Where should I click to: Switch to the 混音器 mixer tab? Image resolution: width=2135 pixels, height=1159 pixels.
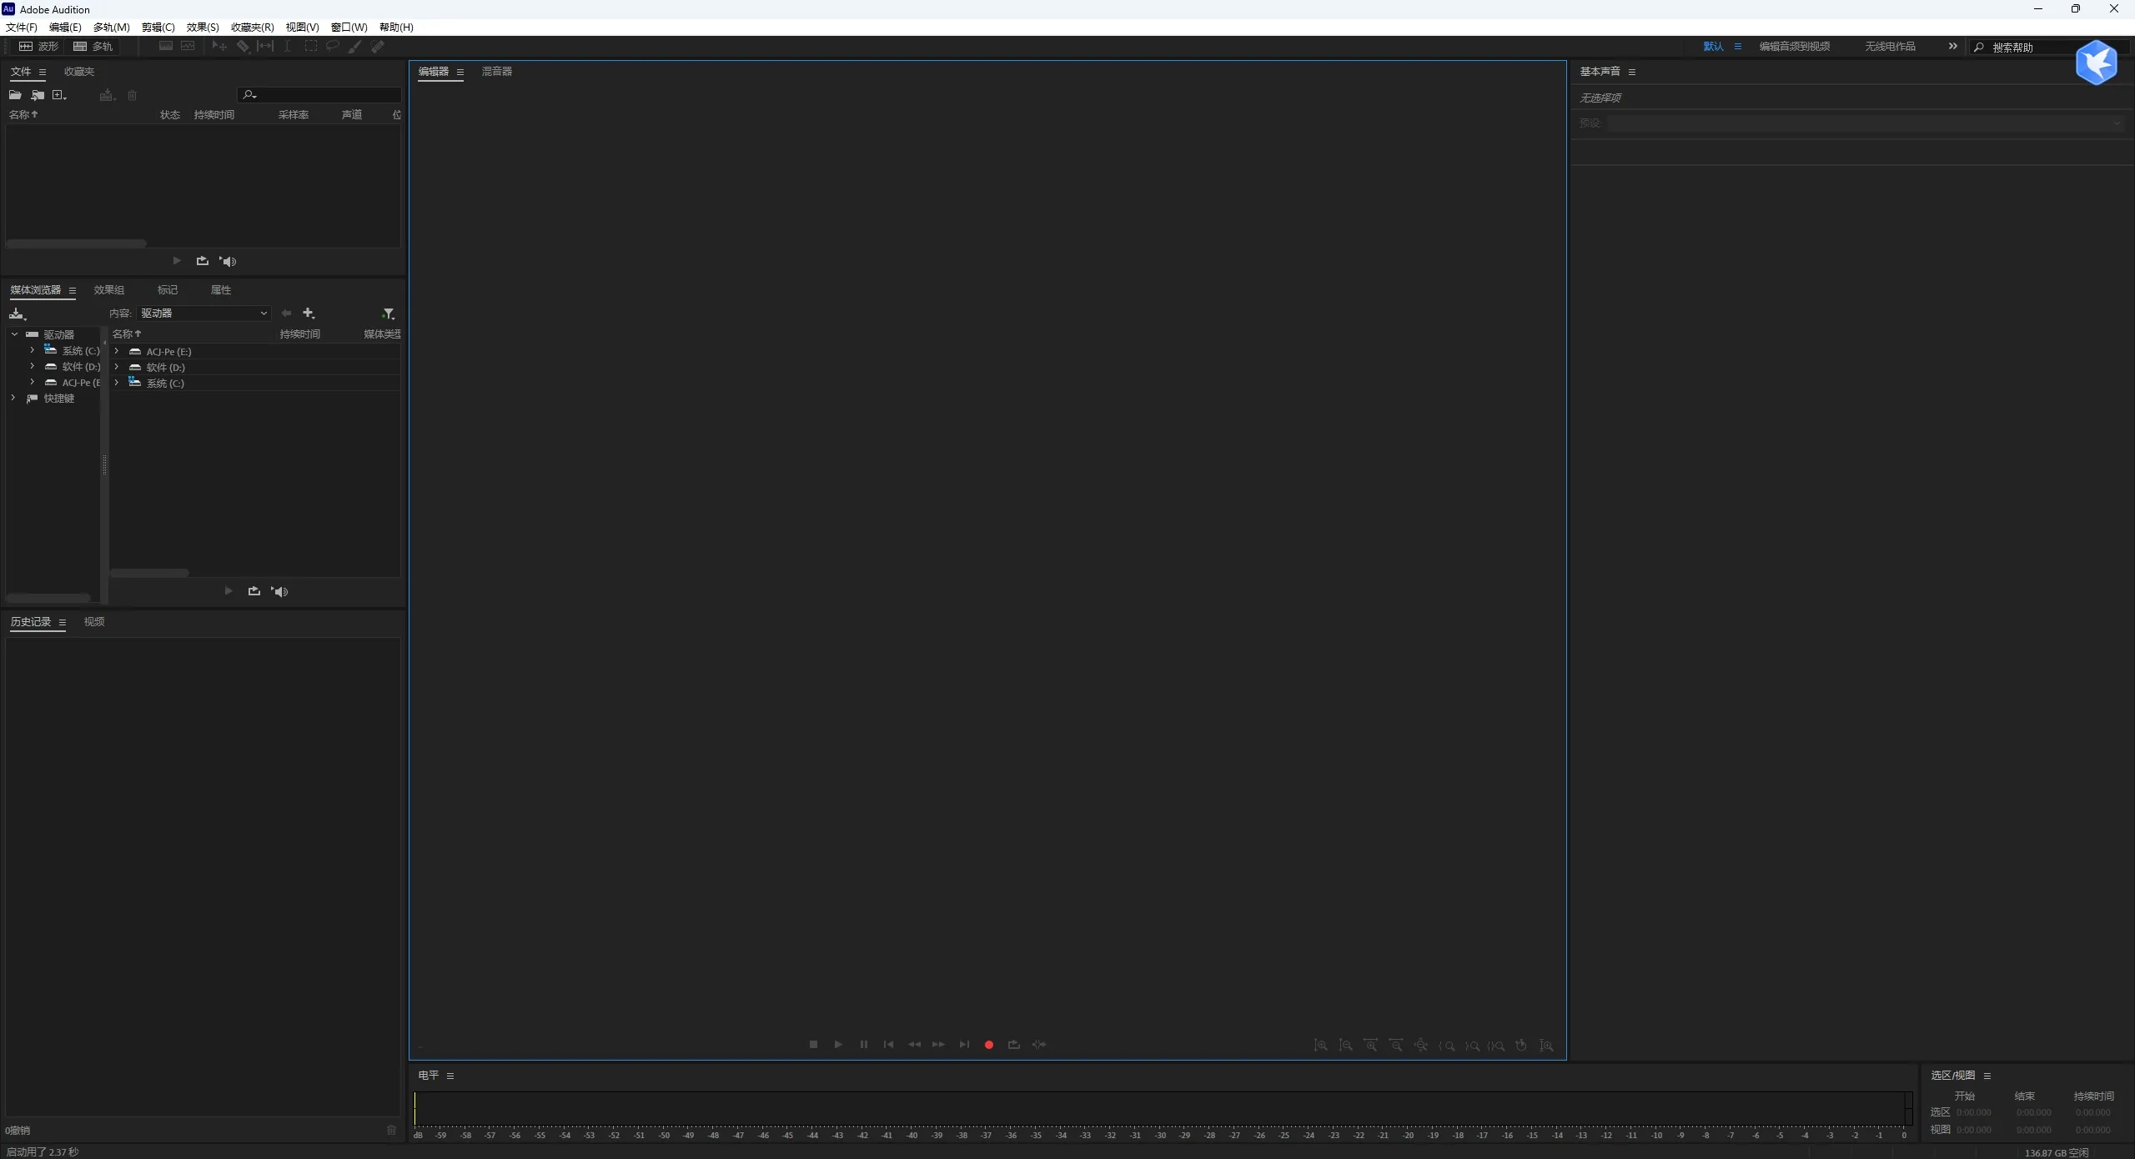point(497,72)
